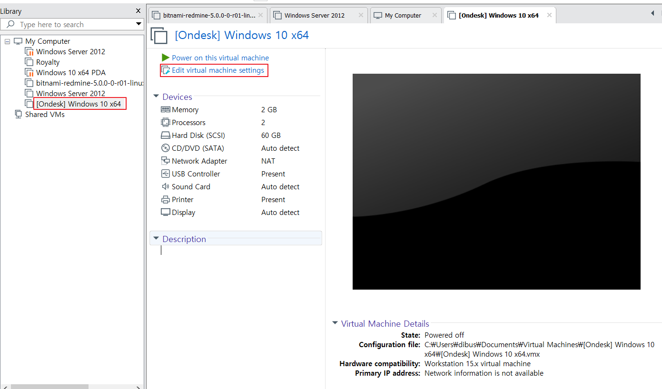Close the Library panel with the X
This screenshot has width=662, height=389.
138,11
